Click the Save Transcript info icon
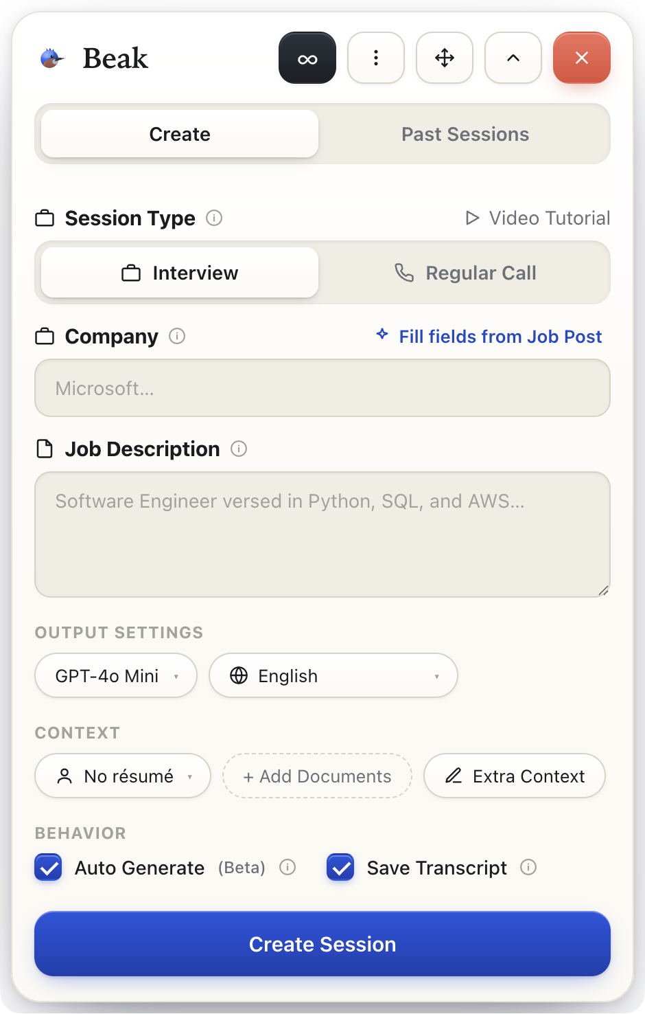The height and width of the screenshot is (1014, 645). pos(528,867)
